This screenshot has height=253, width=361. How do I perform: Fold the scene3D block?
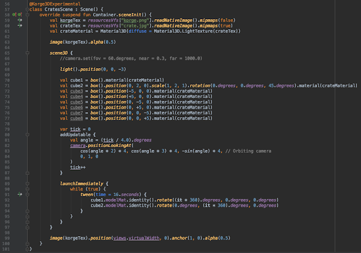(x=27, y=52)
